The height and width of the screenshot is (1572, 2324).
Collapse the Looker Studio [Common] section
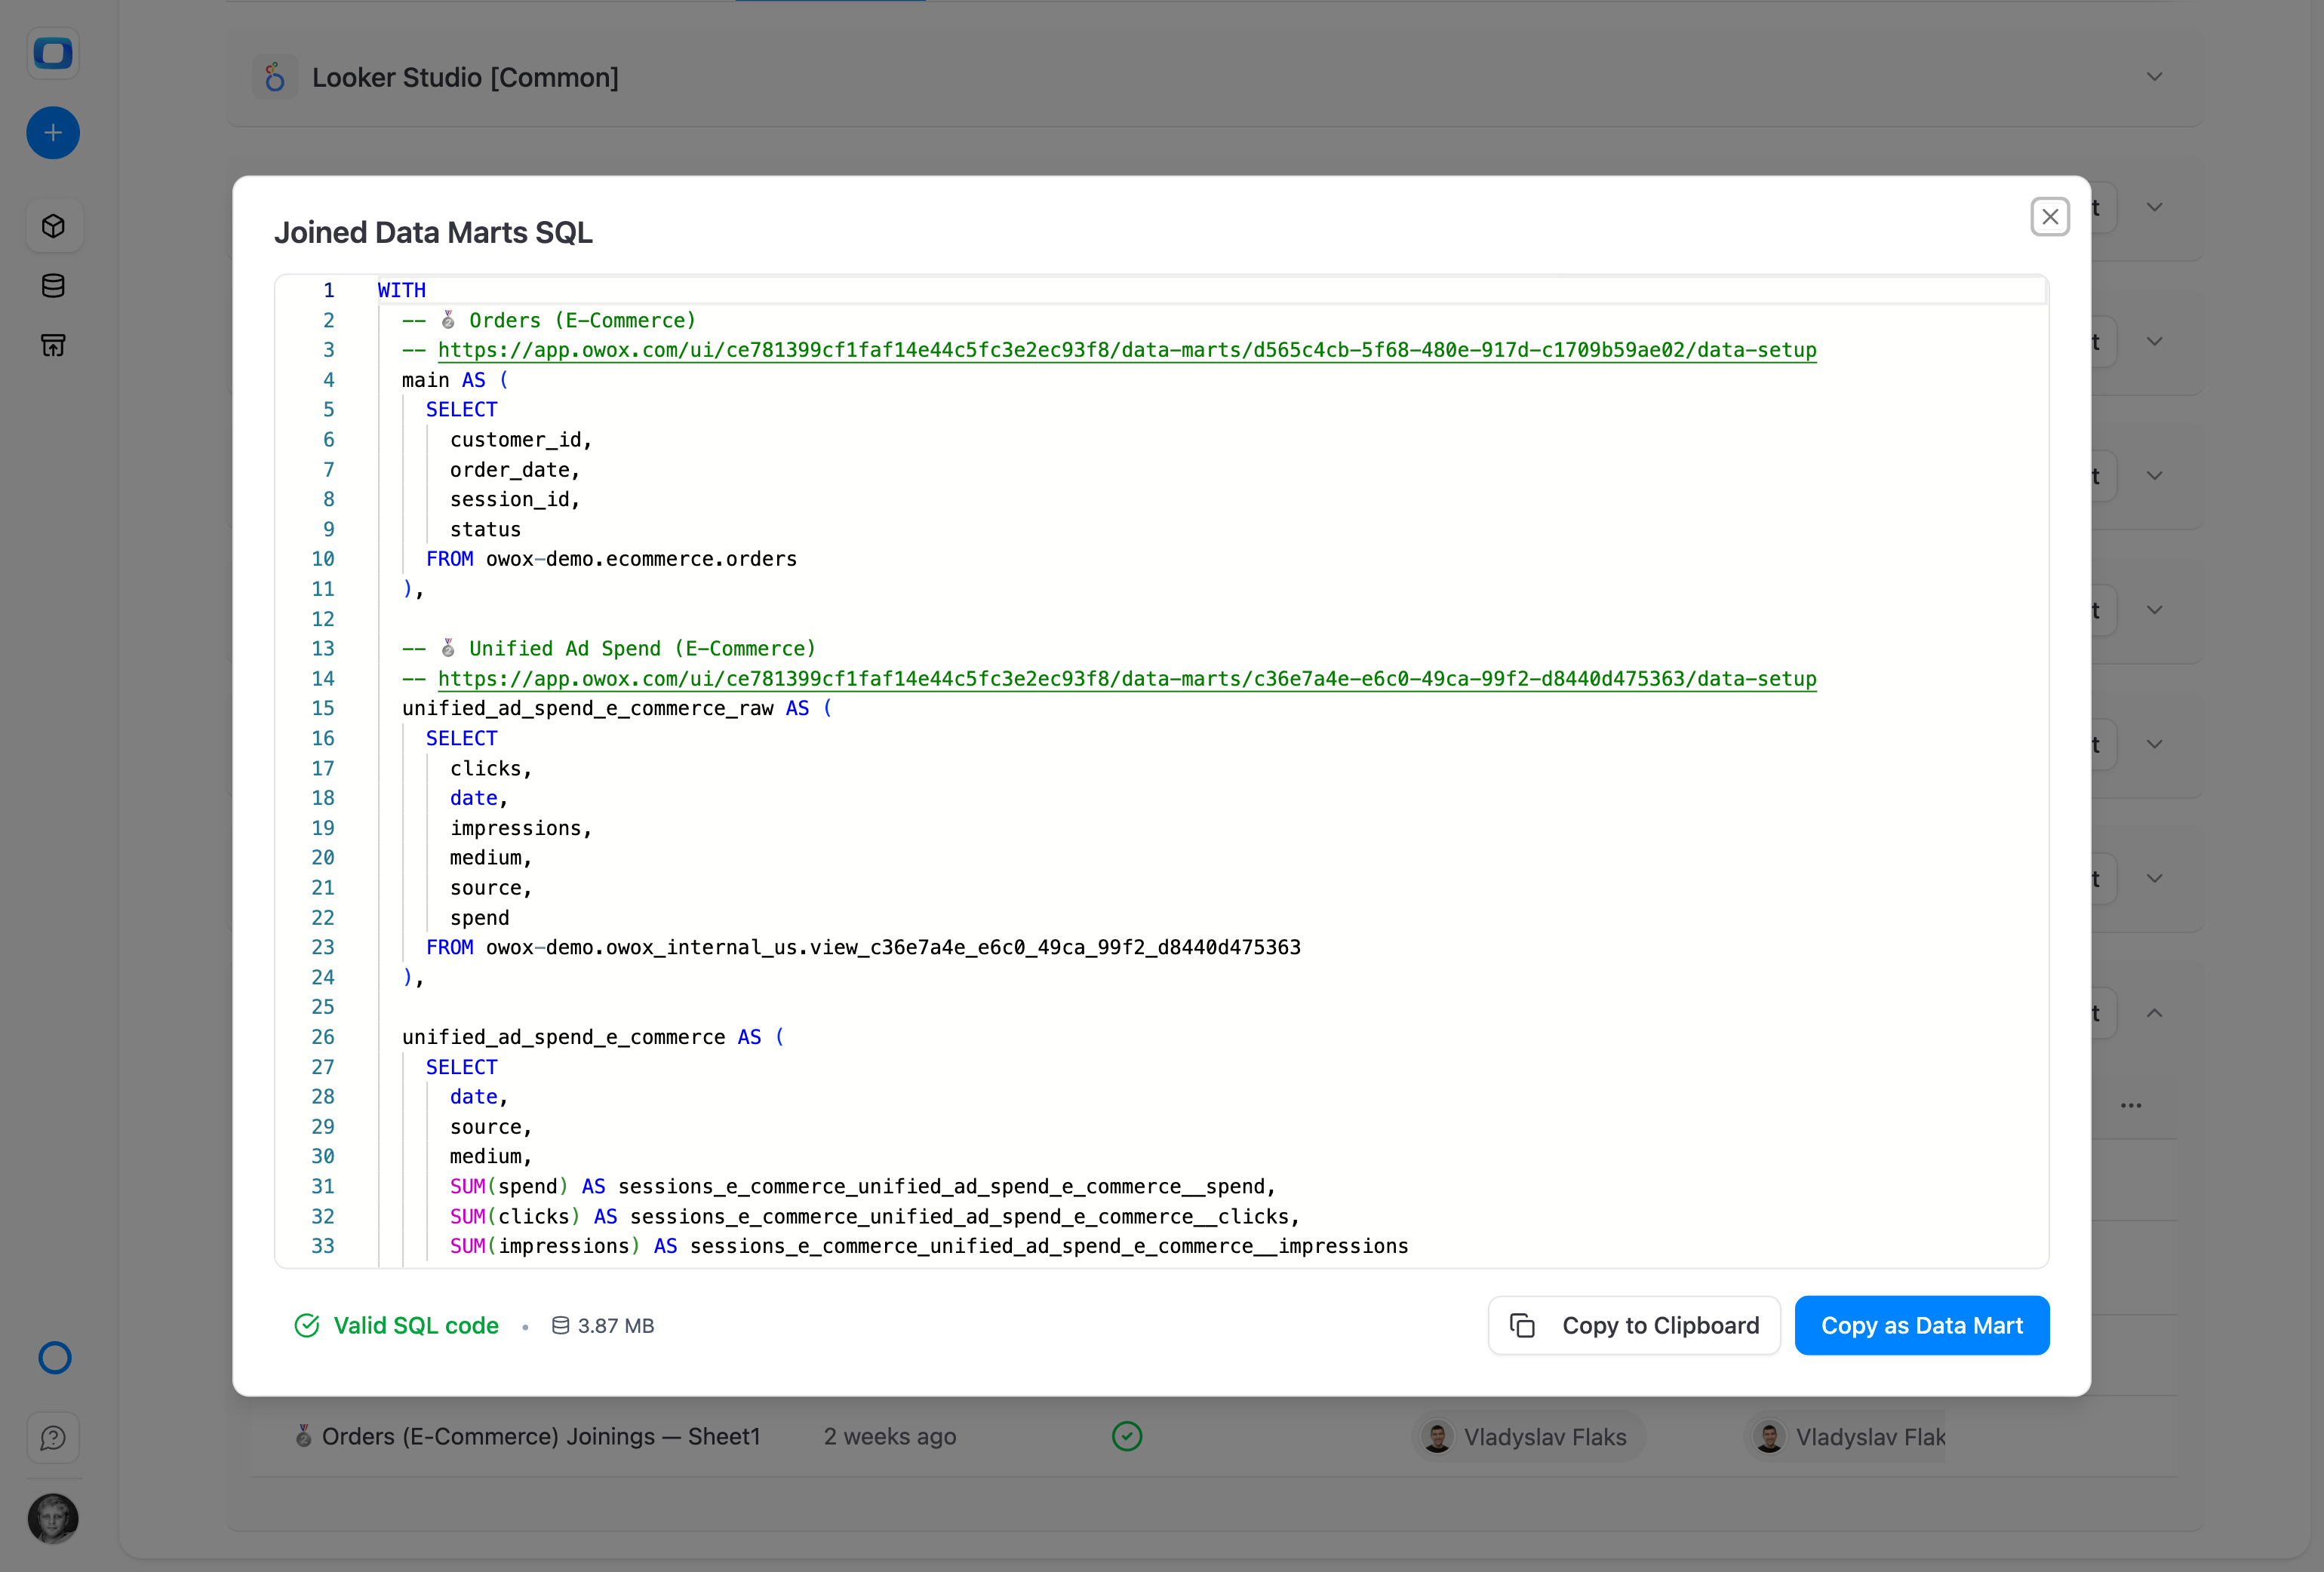[2154, 77]
